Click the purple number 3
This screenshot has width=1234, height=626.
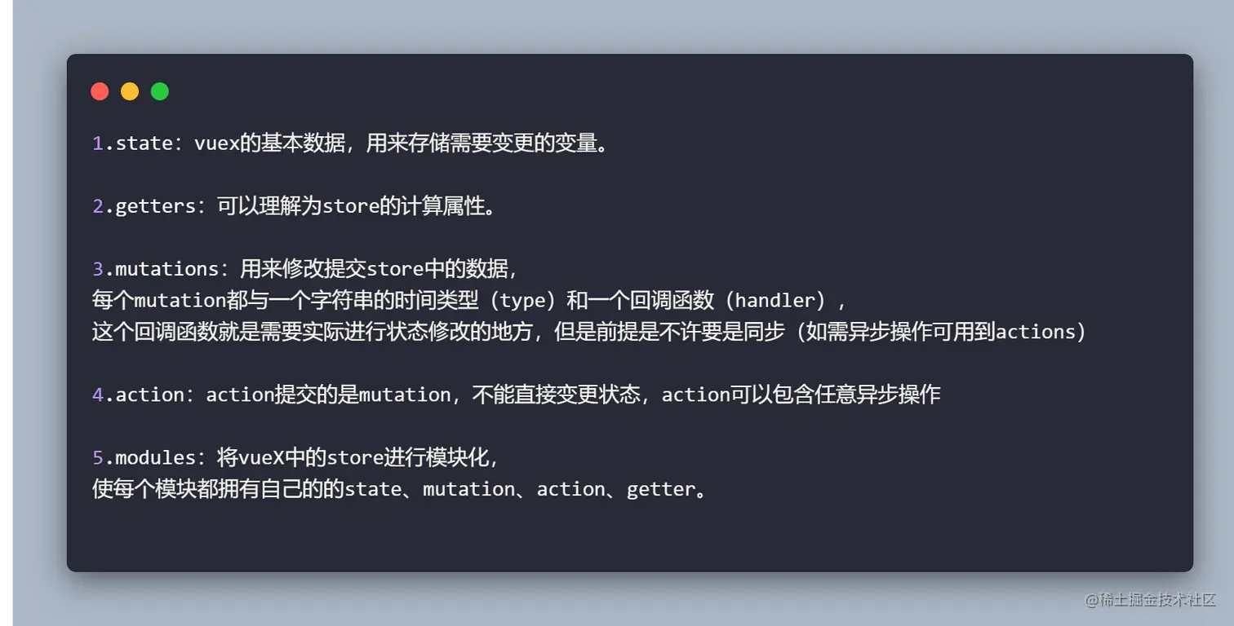click(97, 269)
